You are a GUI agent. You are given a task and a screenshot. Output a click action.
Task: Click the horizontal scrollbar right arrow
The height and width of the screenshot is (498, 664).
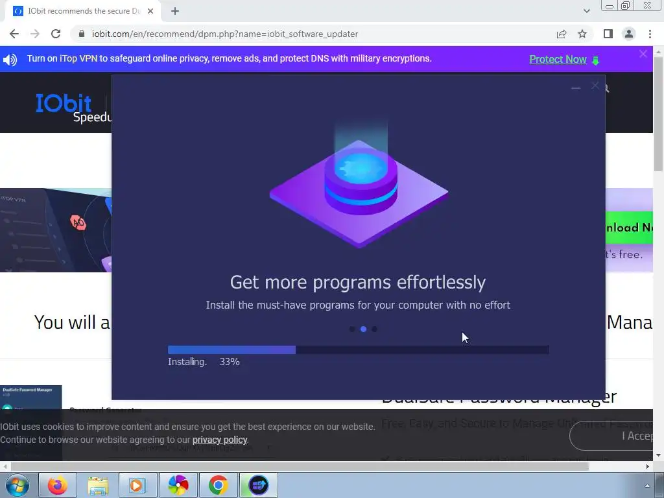(x=648, y=467)
